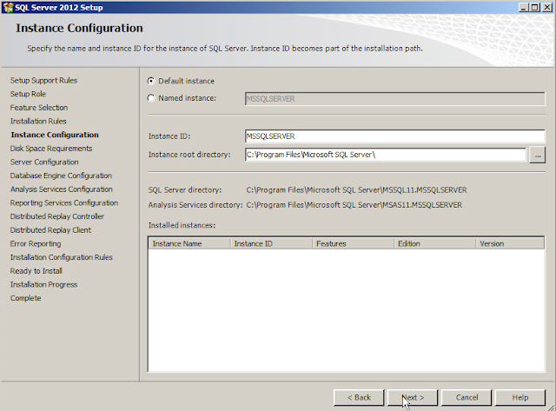Select the Instance Configuration step in sidebar
Viewport: 556px width, 411px height.
(55, 135)
